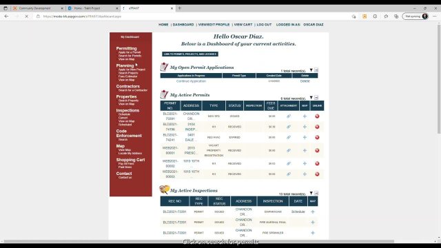The image size is (441, 248).
Task: Filter the My Active Permits table
Action: pyautogui.click(x=311, y=98)
